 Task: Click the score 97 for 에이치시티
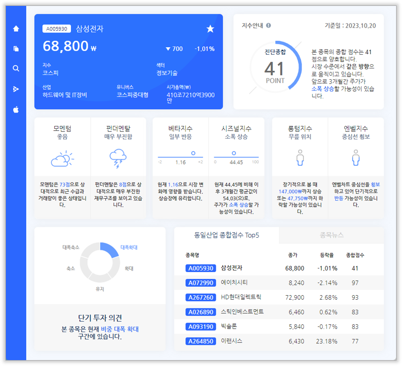[355, 283]
